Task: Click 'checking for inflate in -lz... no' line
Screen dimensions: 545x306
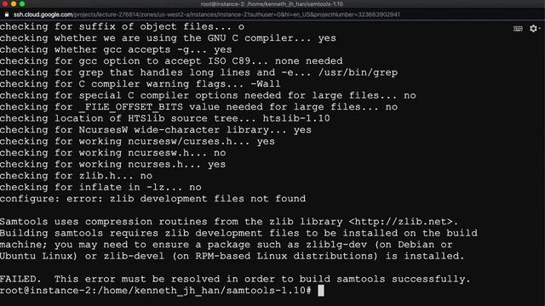Action: pos(100,187)
